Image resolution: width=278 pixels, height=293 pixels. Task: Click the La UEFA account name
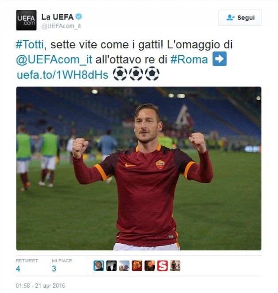(x=58, y=17)
